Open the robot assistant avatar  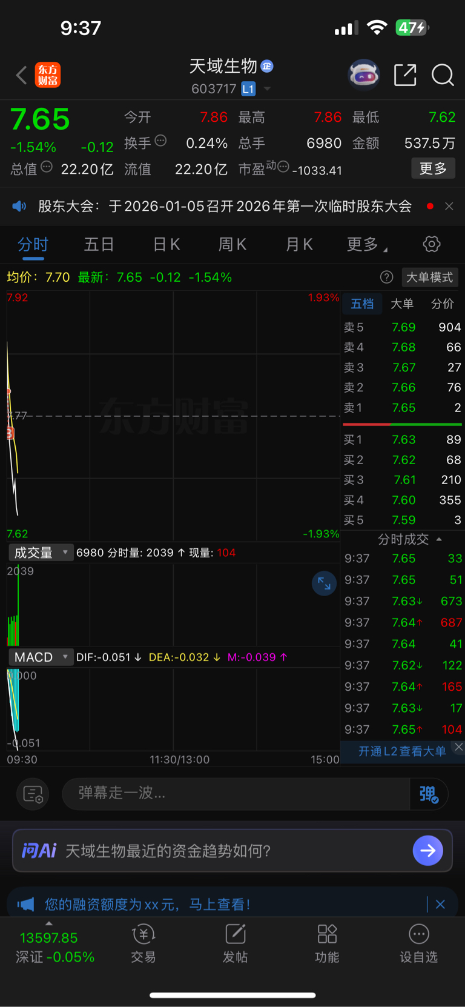pos(364,75)
